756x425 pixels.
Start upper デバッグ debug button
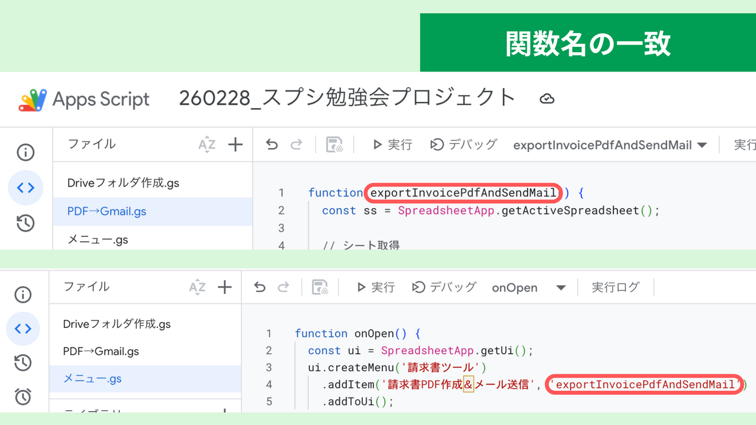(463, 145)
